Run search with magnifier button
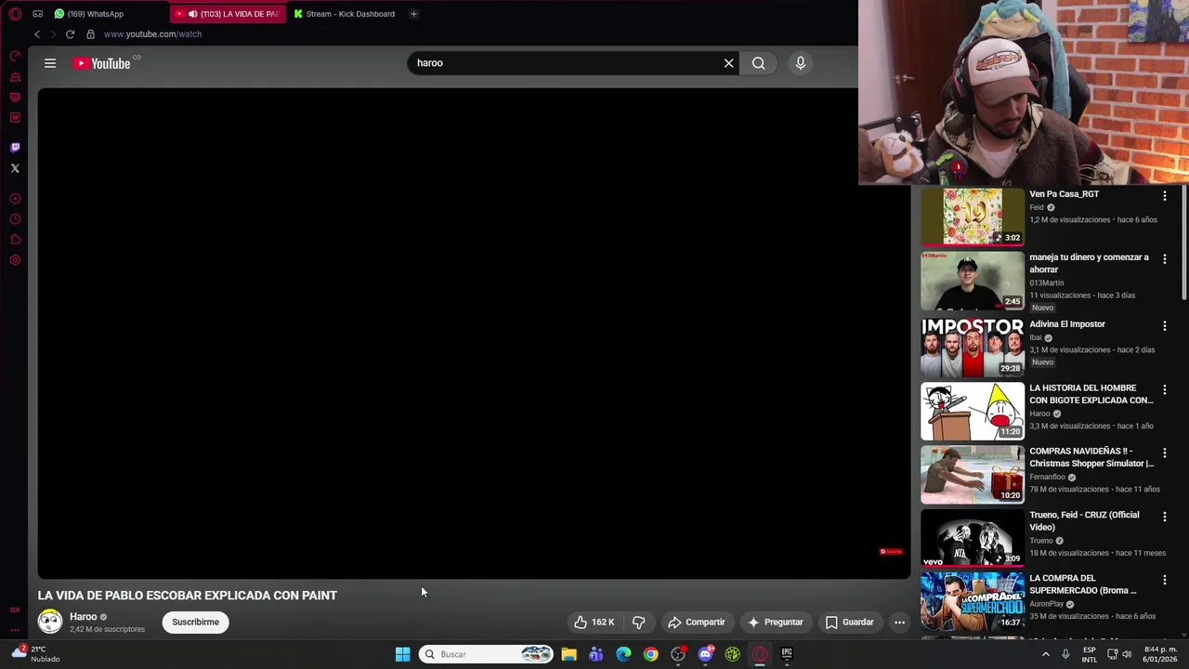Image resolution: width=1189 pixels, height=669 pixels. (759, 63)
